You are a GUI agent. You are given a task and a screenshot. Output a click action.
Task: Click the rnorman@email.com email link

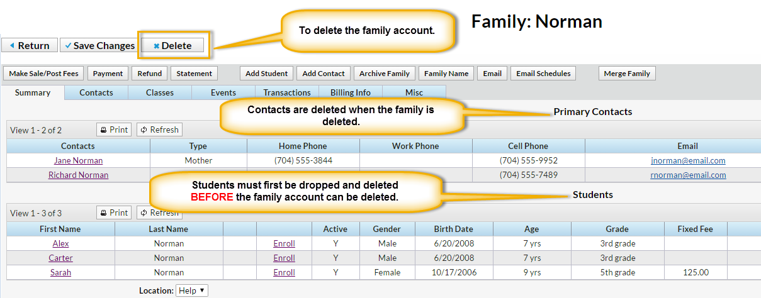(x=688, y=175)
